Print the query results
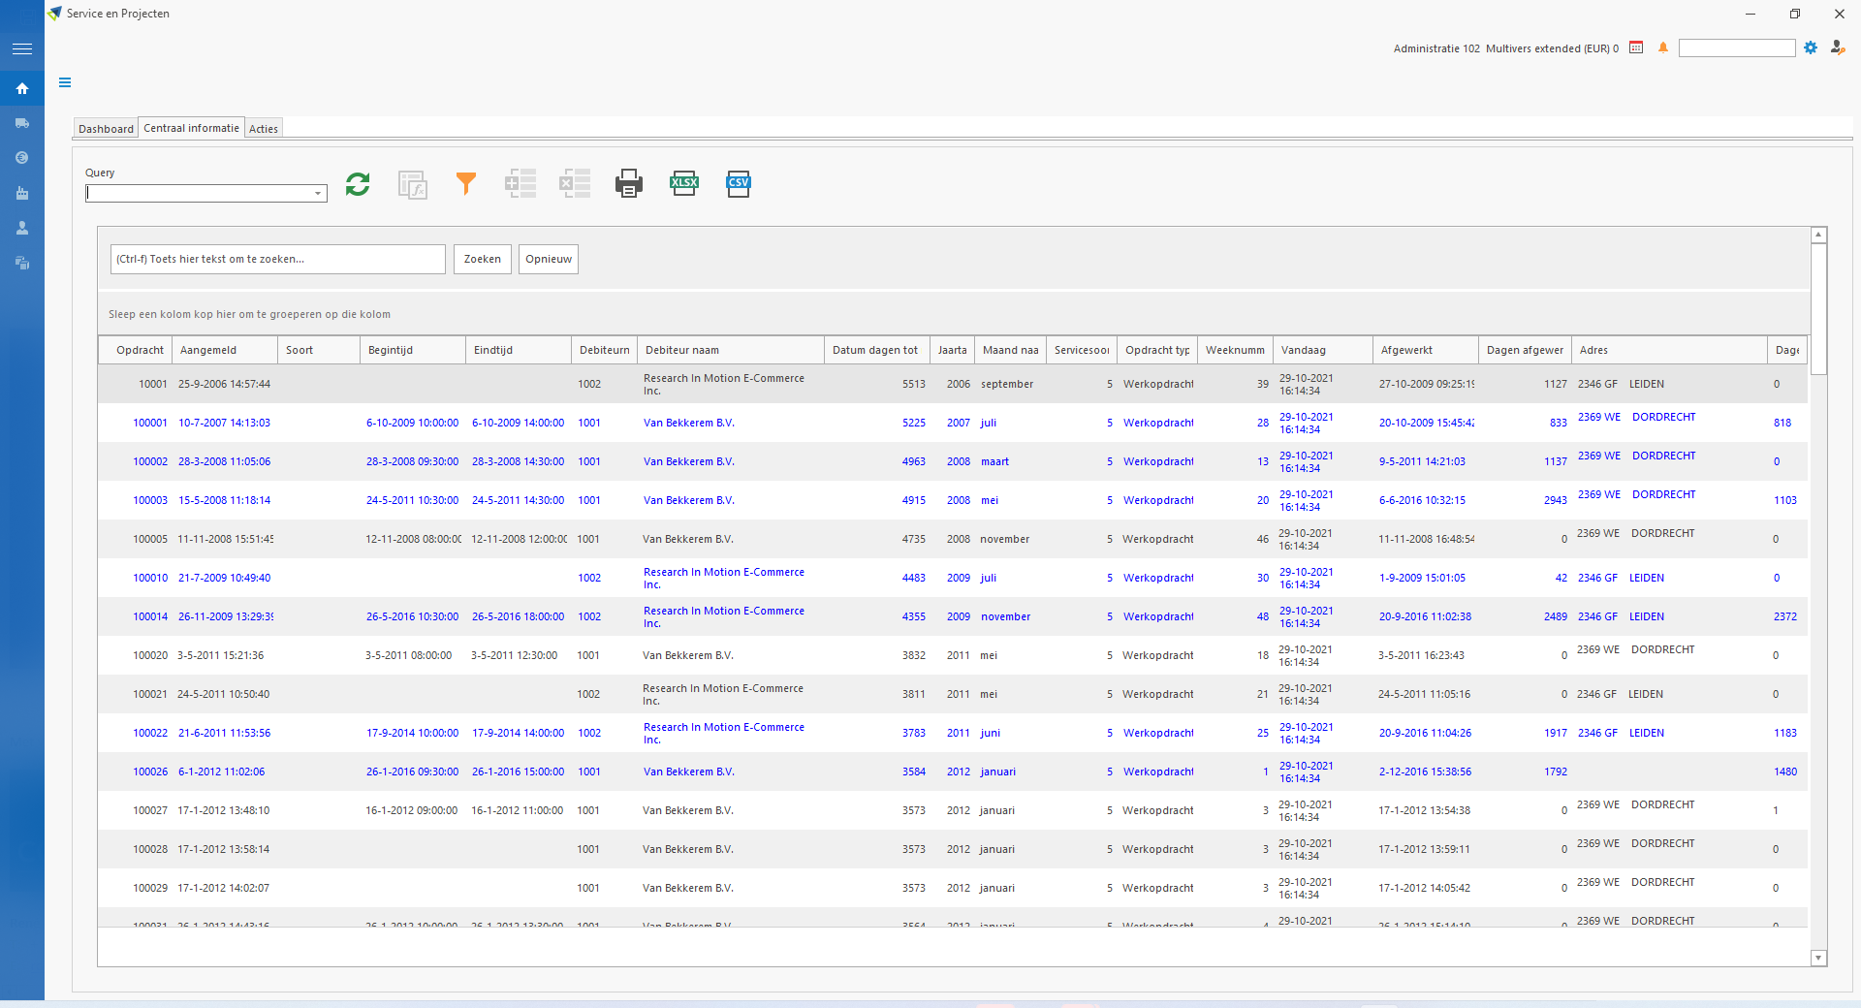The height and width of the screenshot is (1008, 1861). pyautogui.click(x=629, y=183)
